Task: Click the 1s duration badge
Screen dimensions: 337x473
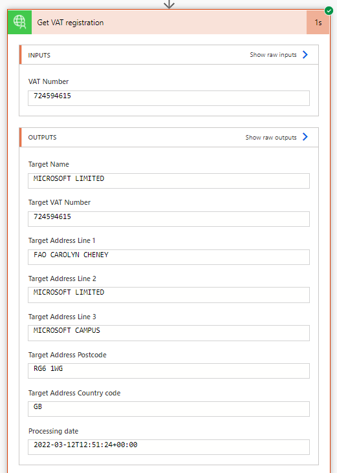Action: point(318,23)
